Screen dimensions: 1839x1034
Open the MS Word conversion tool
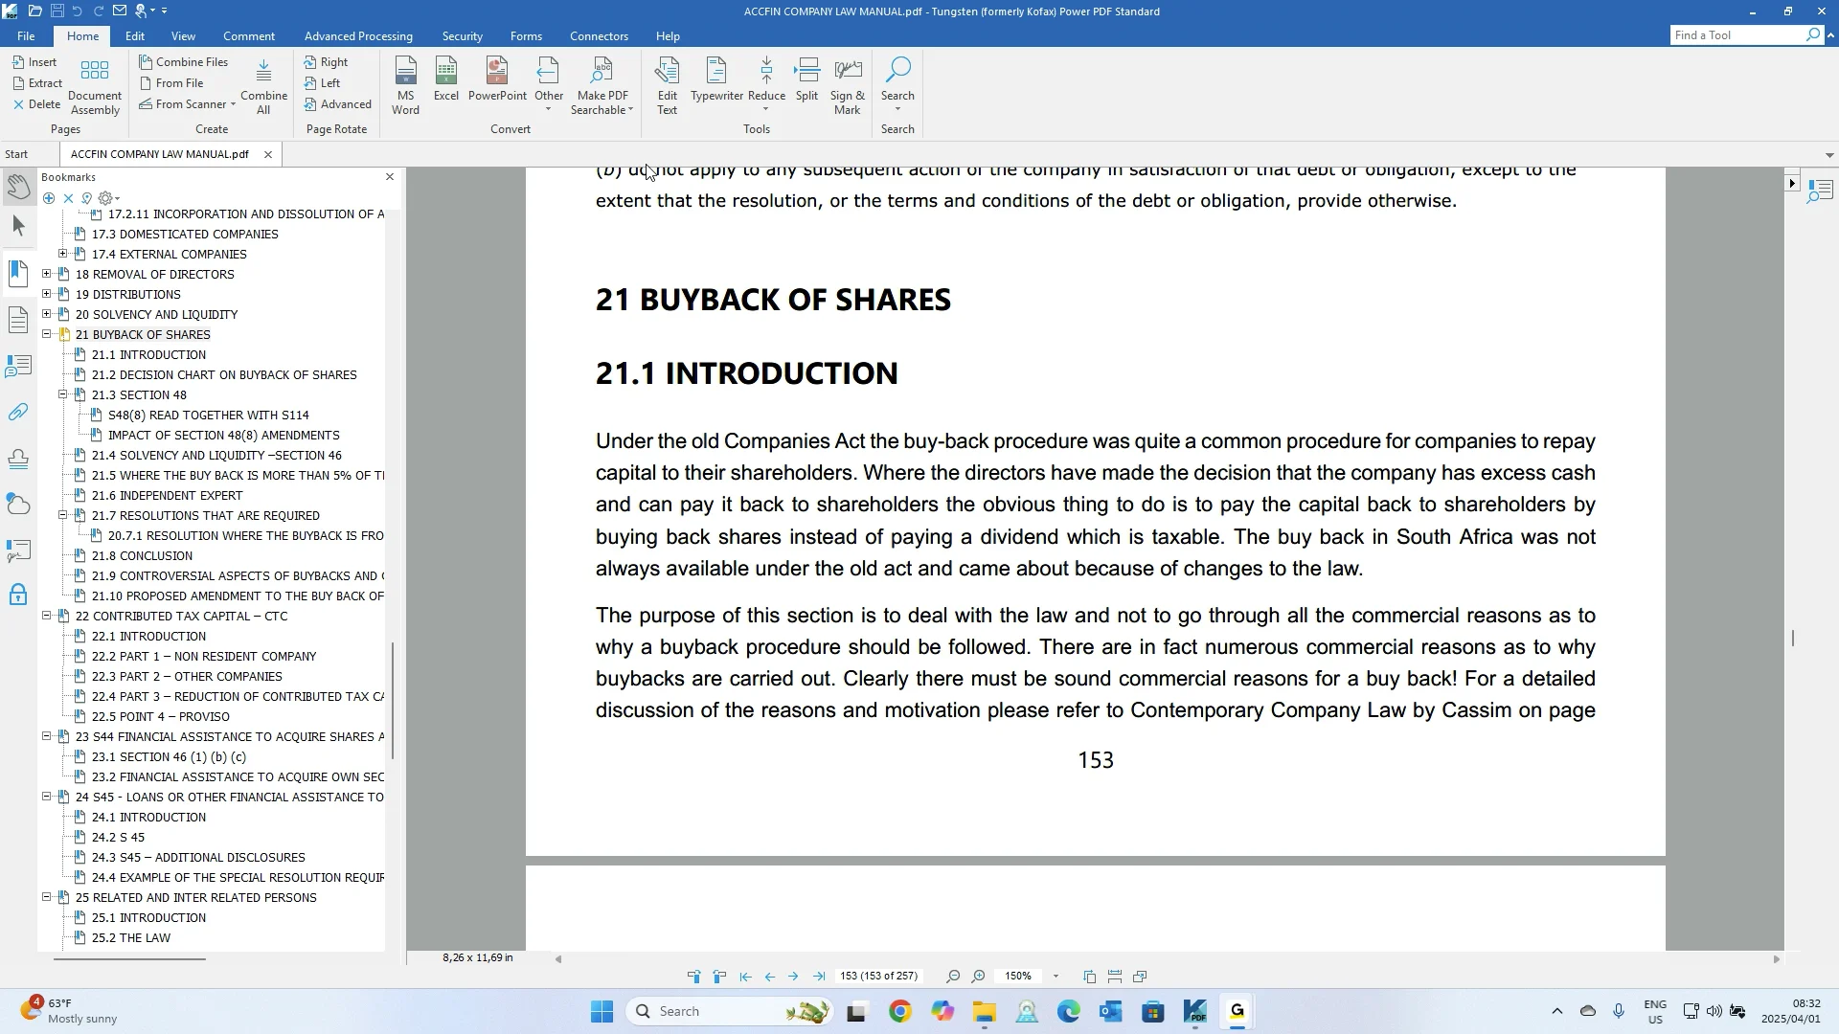406,84
